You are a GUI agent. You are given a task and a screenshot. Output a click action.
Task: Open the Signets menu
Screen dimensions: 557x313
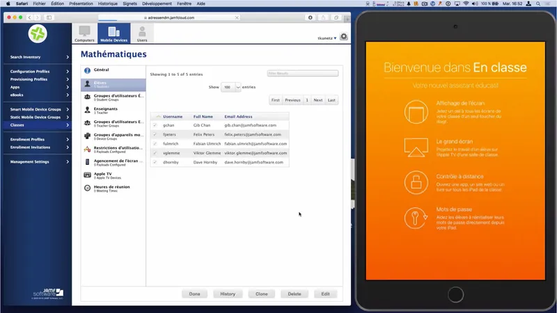tap(130, 3)
